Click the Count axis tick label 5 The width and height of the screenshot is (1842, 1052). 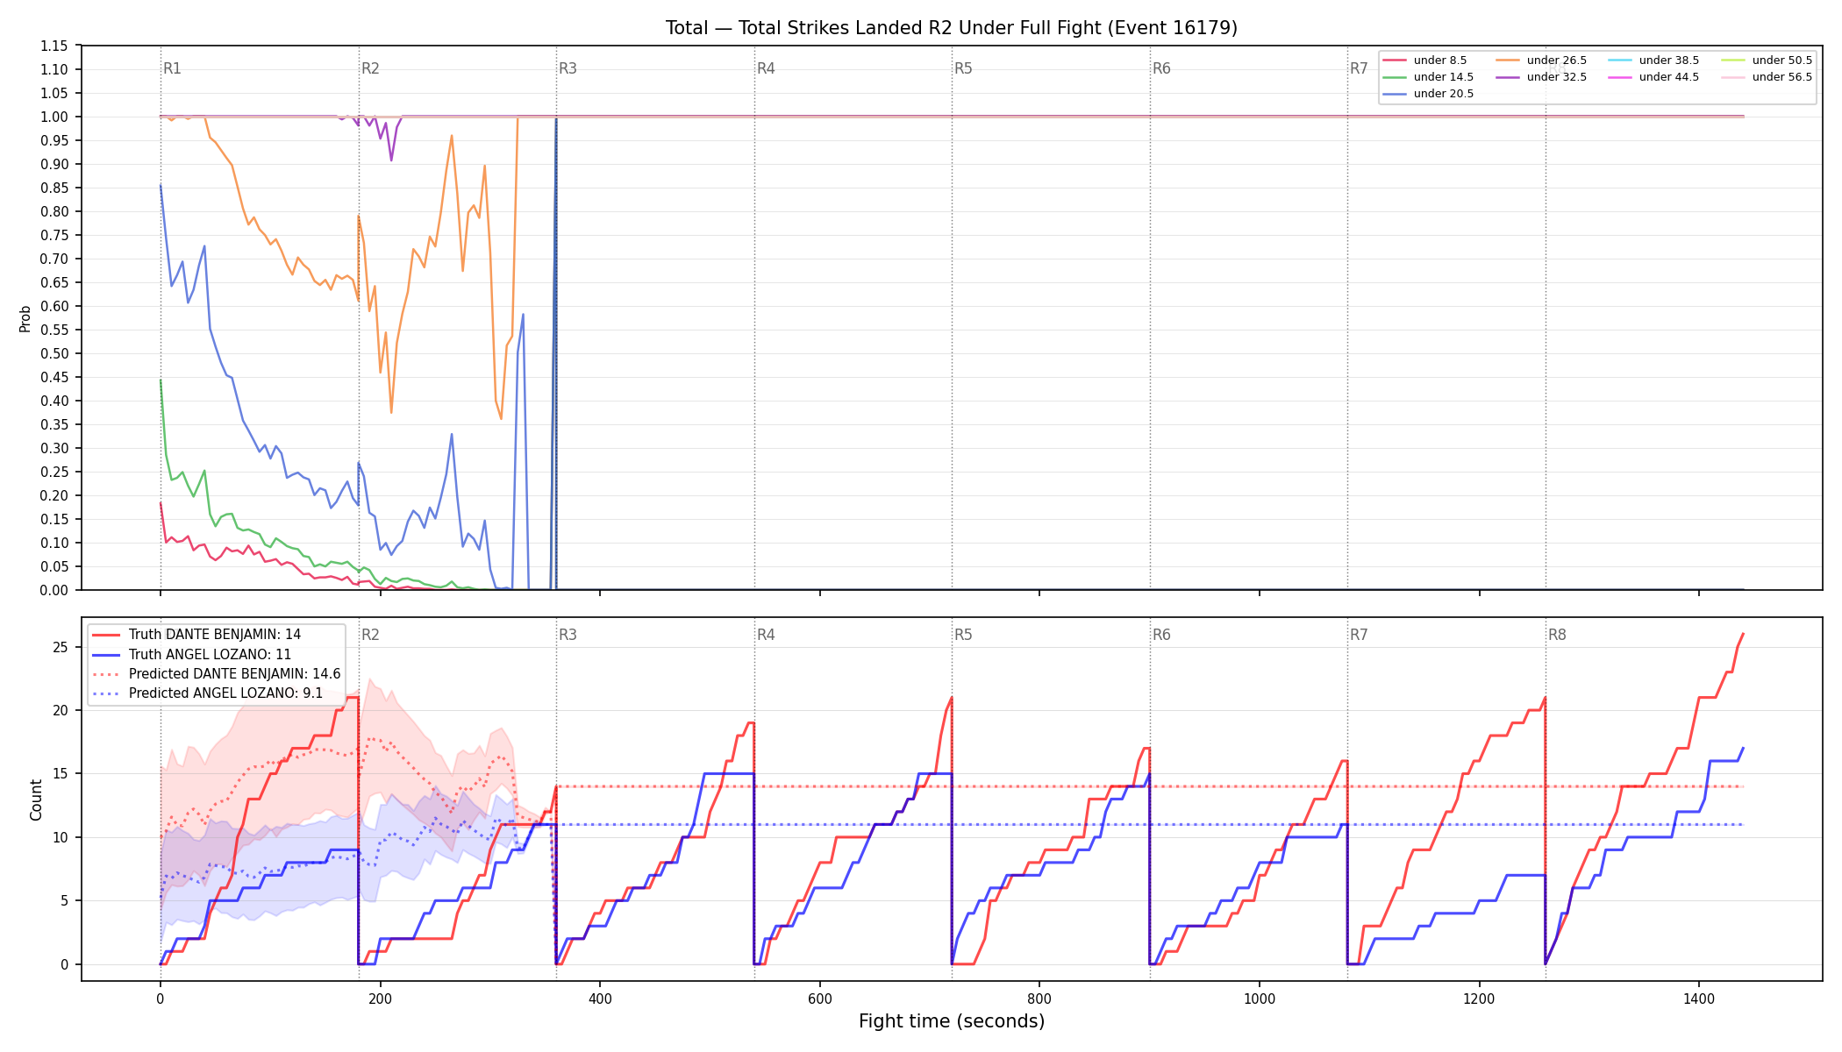click(64, 901)
